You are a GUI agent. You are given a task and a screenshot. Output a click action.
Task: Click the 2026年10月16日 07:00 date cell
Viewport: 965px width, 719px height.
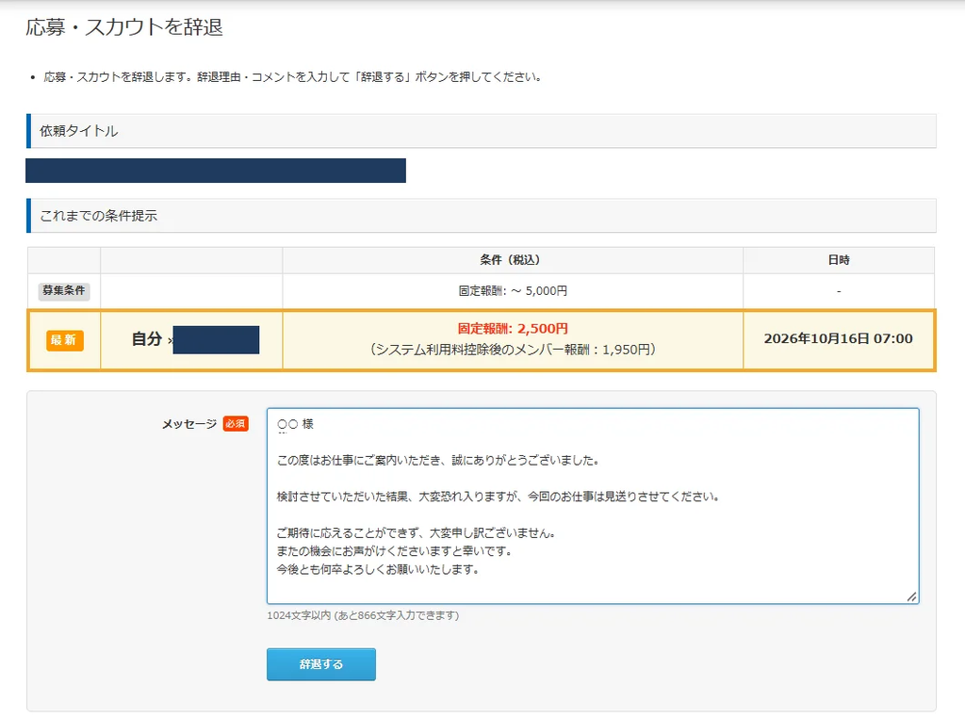point(838,338)
